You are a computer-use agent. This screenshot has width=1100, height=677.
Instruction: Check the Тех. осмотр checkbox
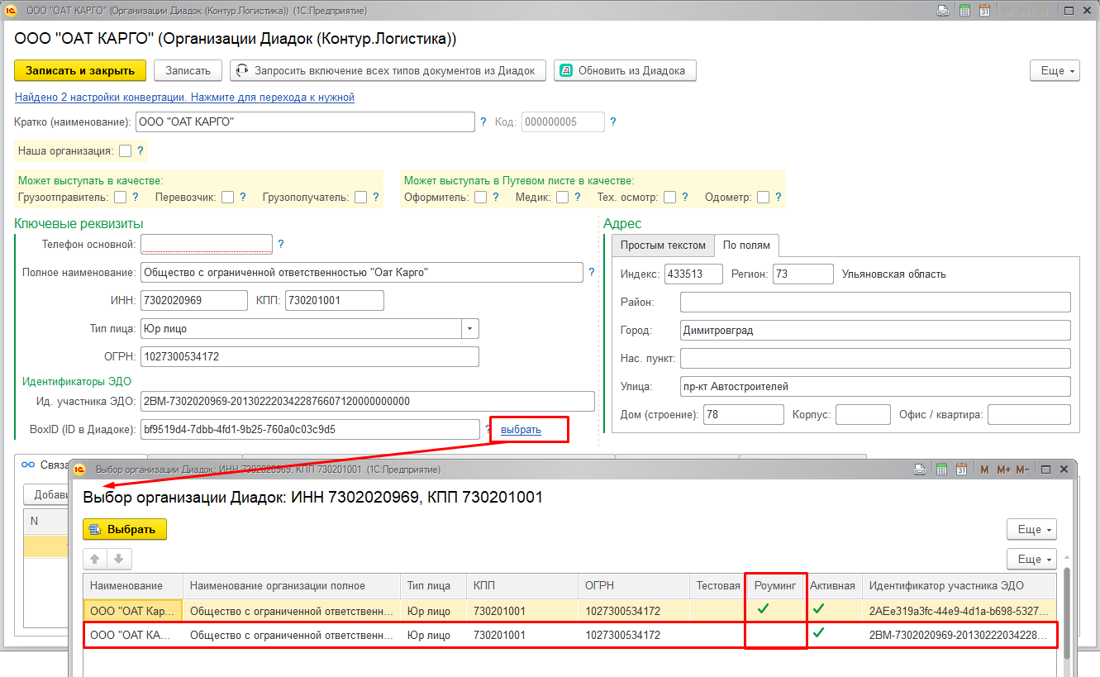click(670, 197)
